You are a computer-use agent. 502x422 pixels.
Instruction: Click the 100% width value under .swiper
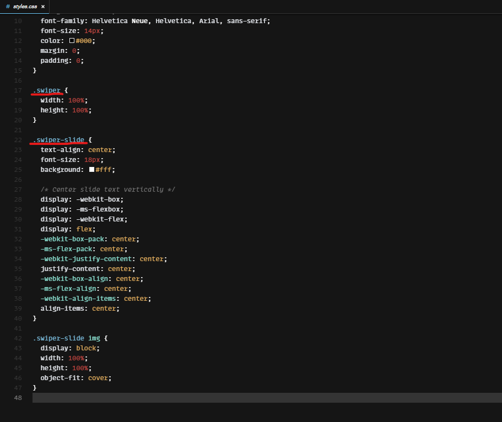pyautogui.click(x=77, y=100)
